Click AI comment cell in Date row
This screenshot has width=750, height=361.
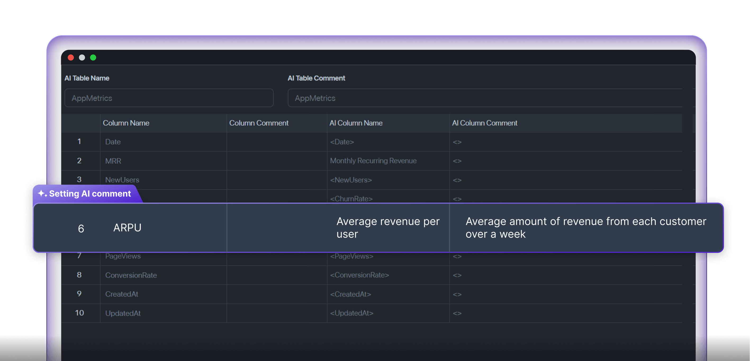tap(566, 142)
